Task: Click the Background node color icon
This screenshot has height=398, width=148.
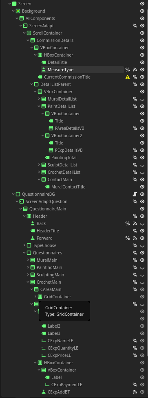Action: (x=18, y=11)
